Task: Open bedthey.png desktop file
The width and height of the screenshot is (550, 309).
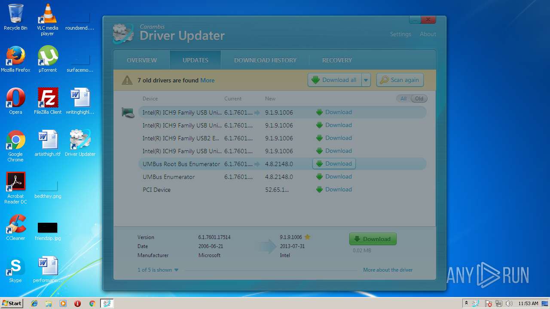Action: tap(48, 190)
